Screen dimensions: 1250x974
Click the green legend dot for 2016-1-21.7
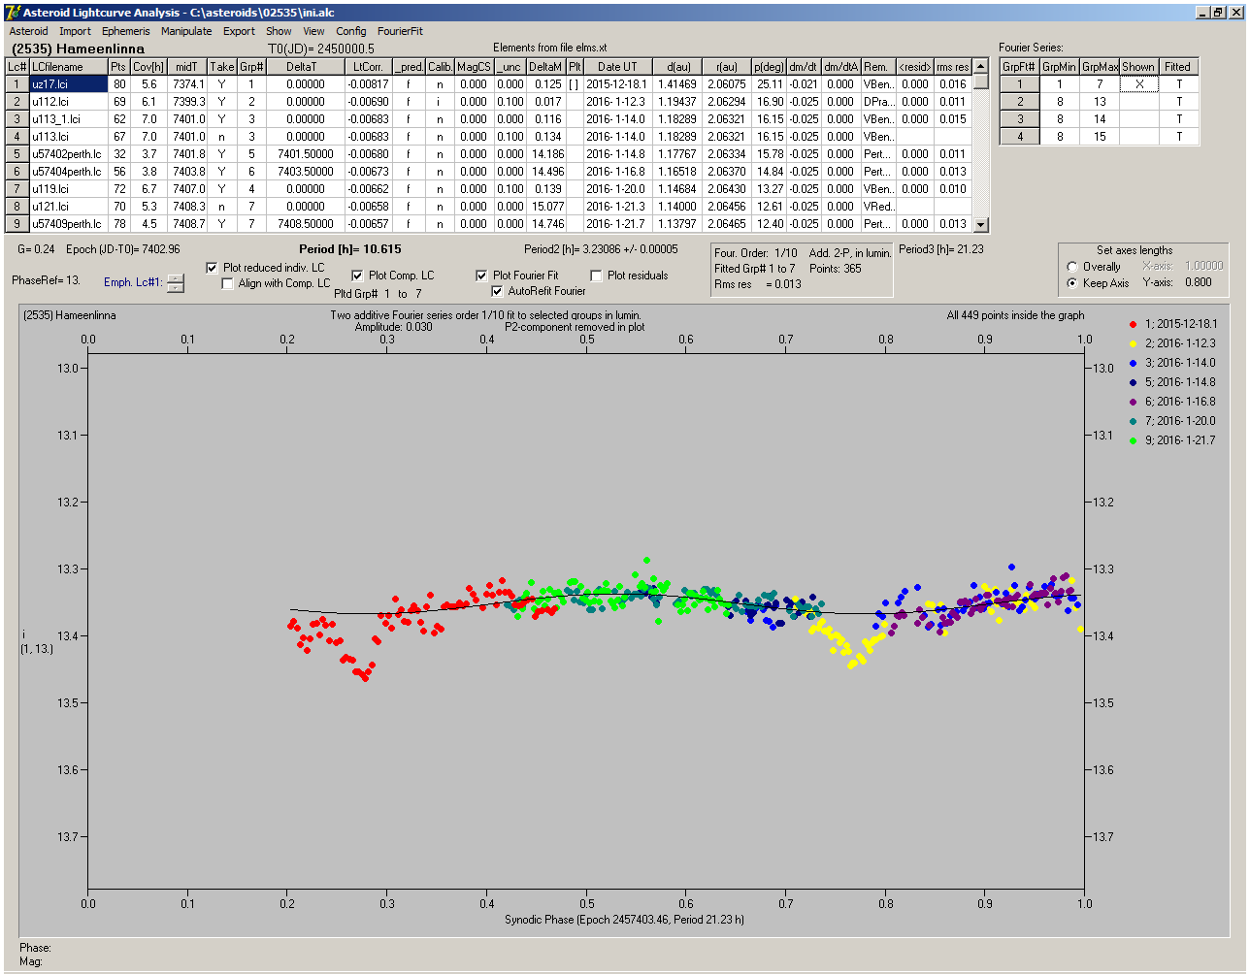pos(1134,440)
